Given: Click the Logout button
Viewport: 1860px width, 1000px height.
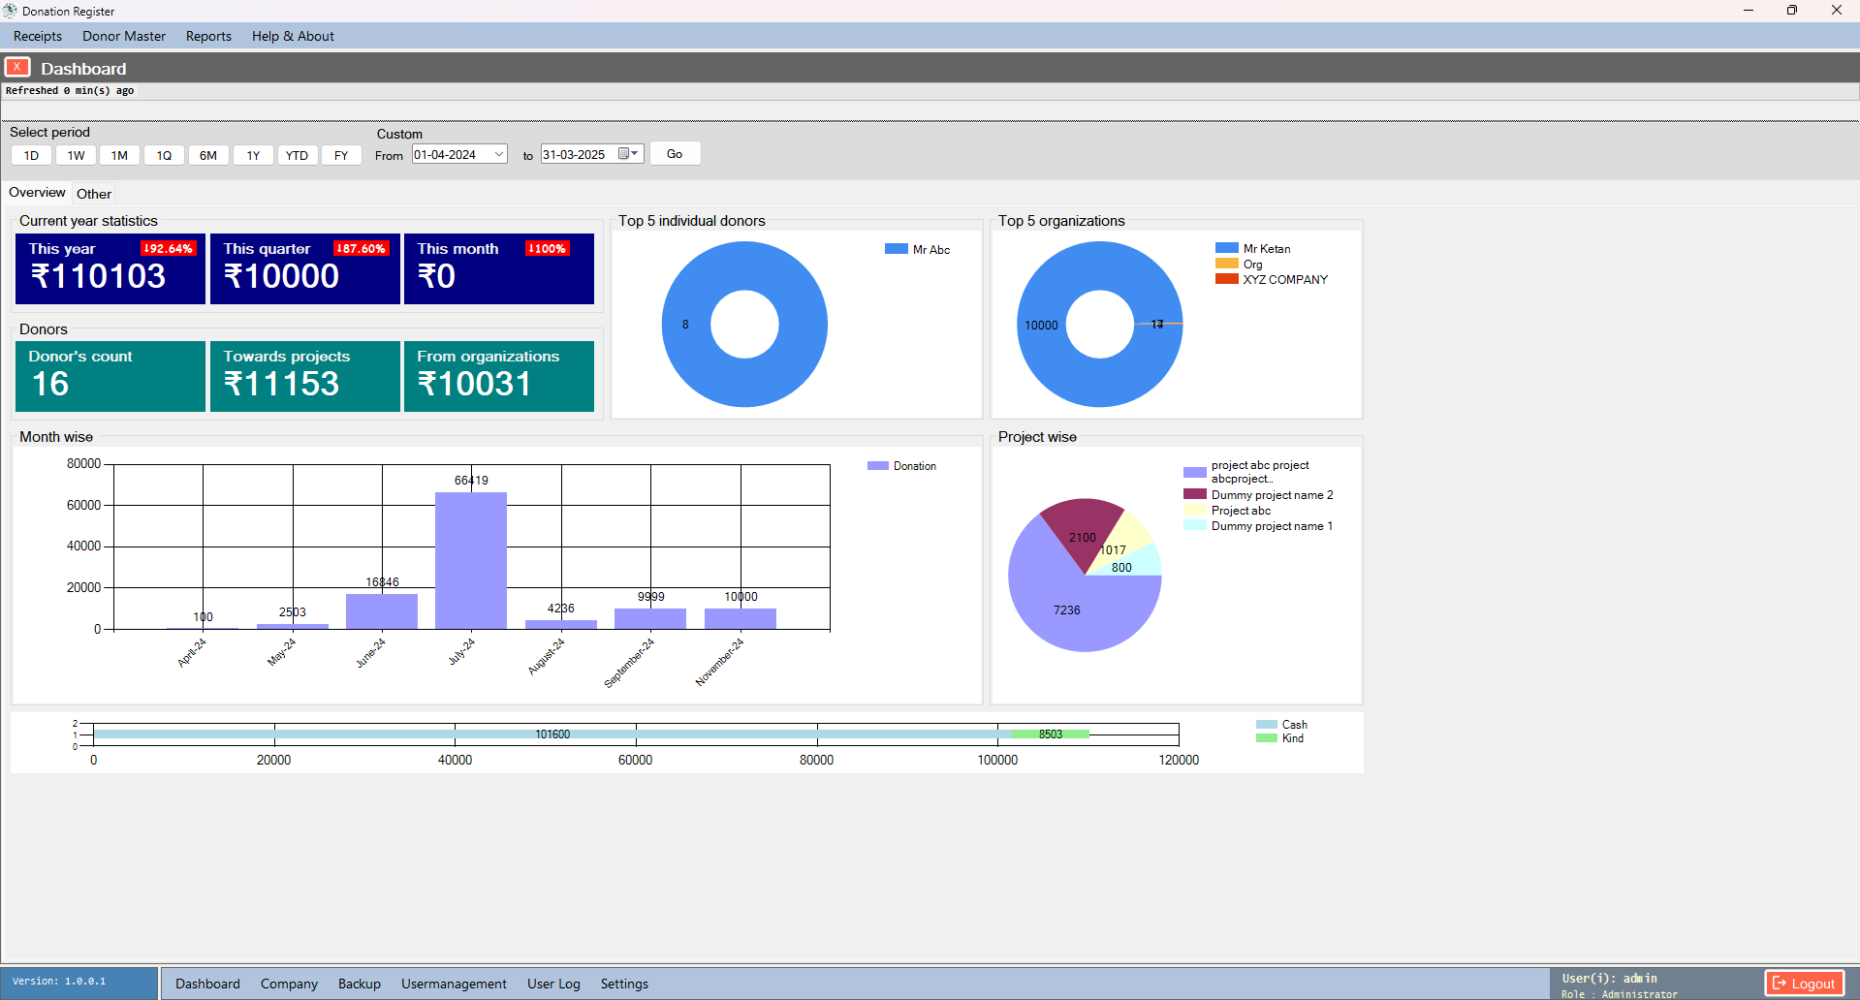Looking at the screenshot, I should (1804, 983).
